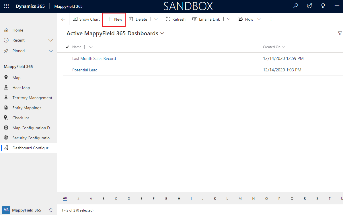The image size is (343, 215).
Task: Select the 12/14/2020 12:59 PM cell
Action: [283, 58]
